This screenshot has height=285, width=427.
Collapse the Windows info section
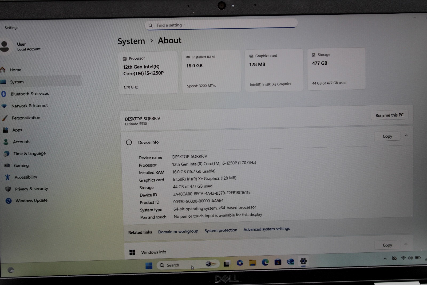(x=406, y=244)
